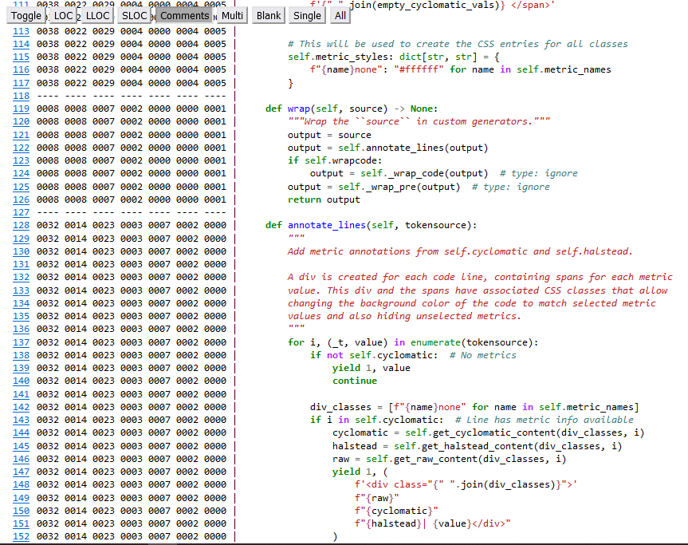Click the All button
688x545 pixels.
(x=340, y=16)
